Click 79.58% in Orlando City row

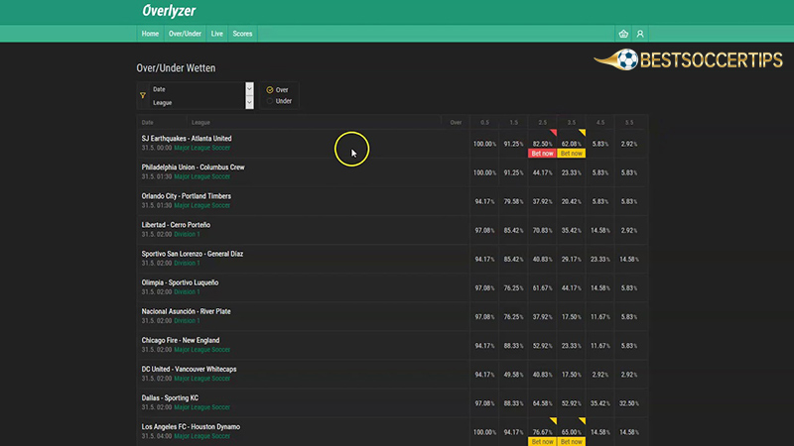513,202
